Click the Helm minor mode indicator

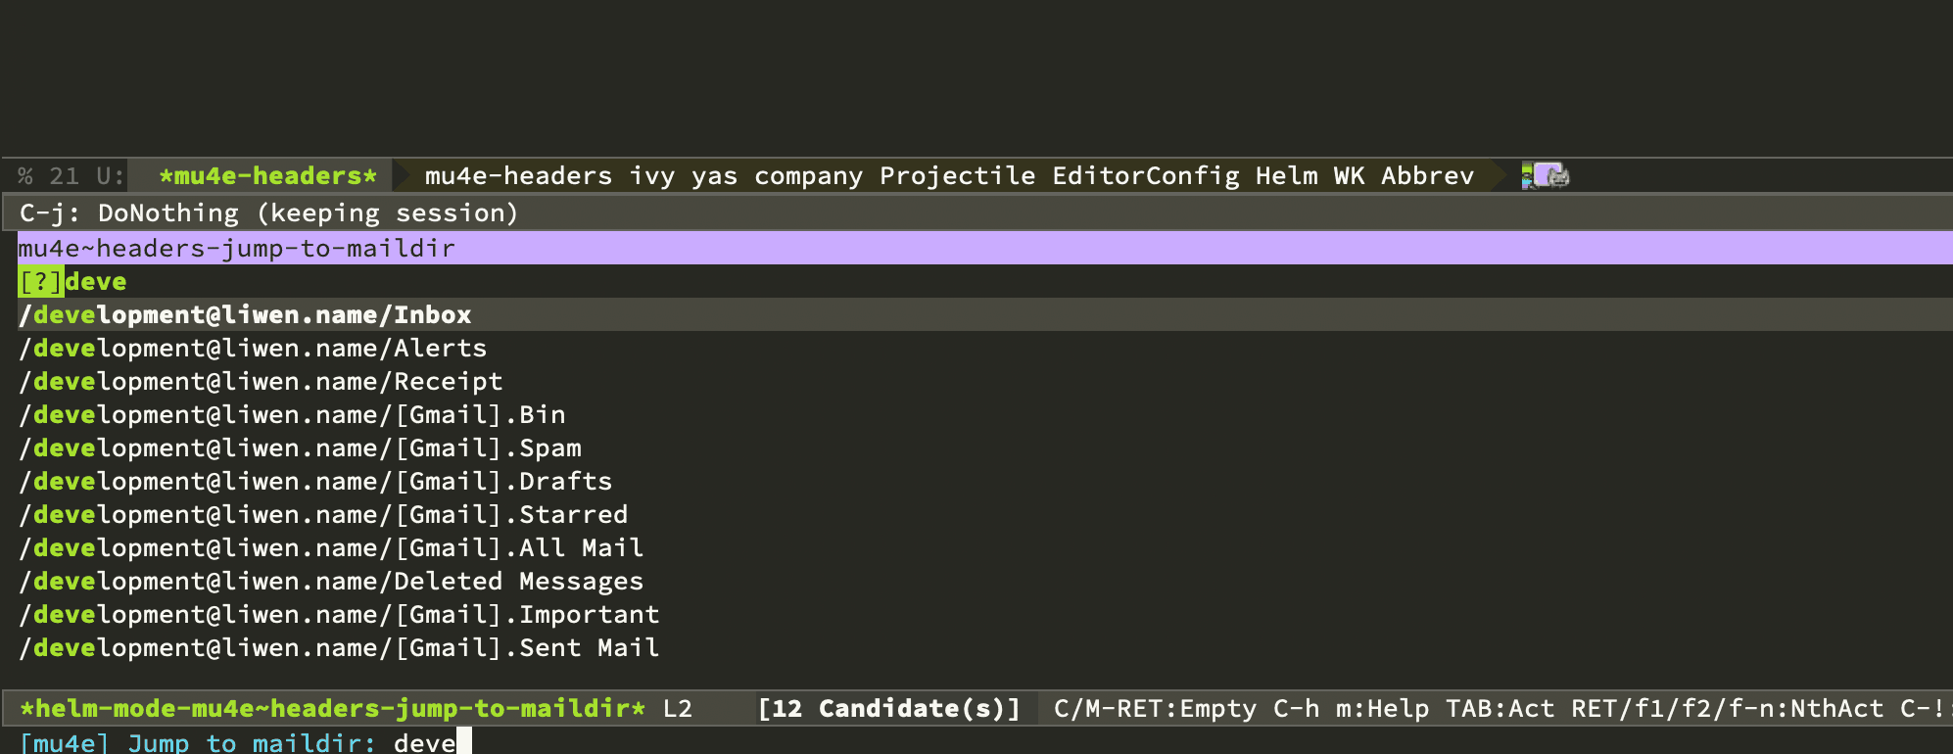click(1286, 176)
